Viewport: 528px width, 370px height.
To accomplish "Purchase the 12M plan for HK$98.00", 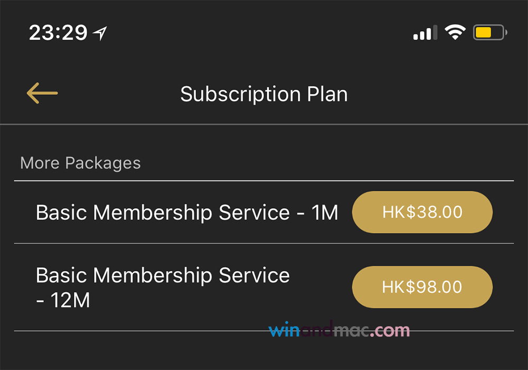I will [422, 287].
